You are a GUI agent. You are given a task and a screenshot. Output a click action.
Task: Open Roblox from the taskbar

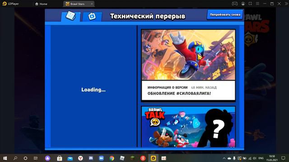pos(122,158)
